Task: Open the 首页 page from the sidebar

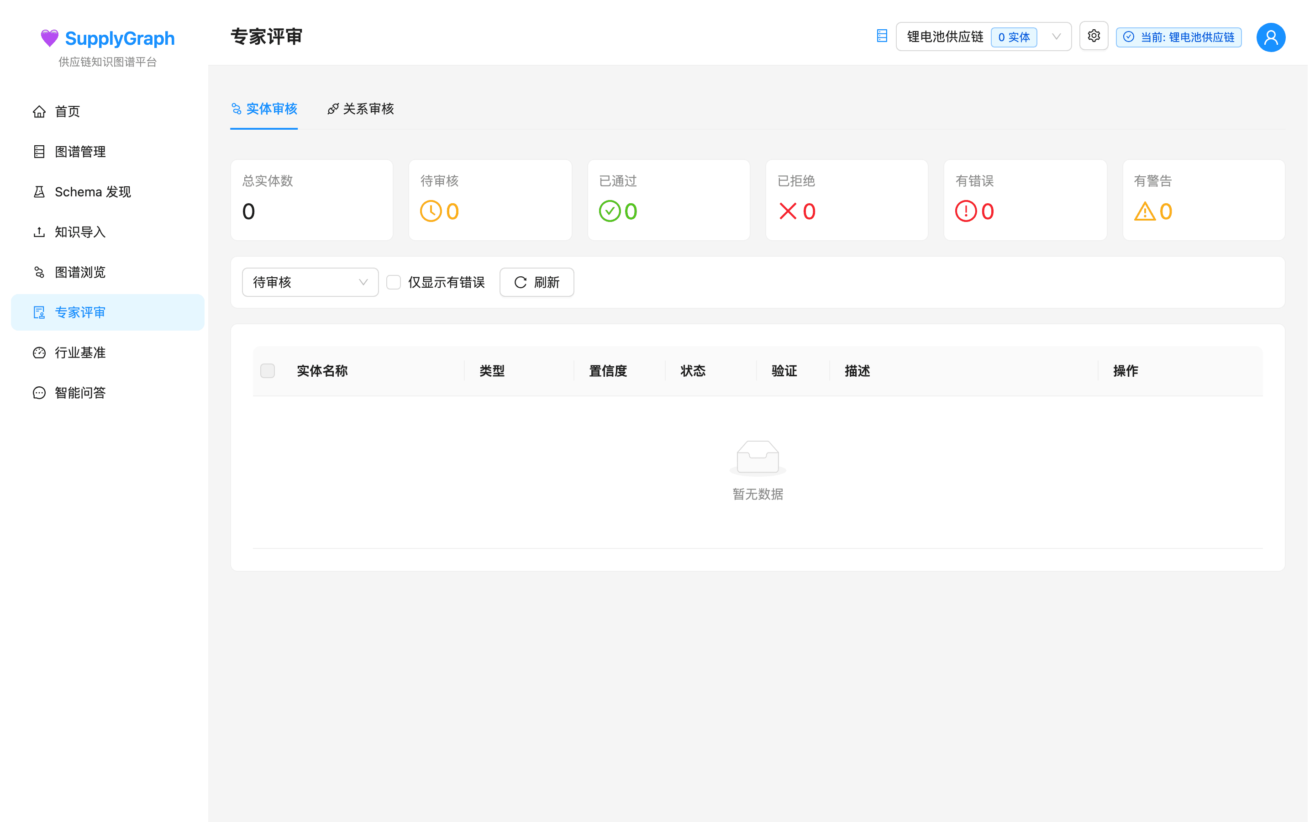Action: [x=67, y=111]
